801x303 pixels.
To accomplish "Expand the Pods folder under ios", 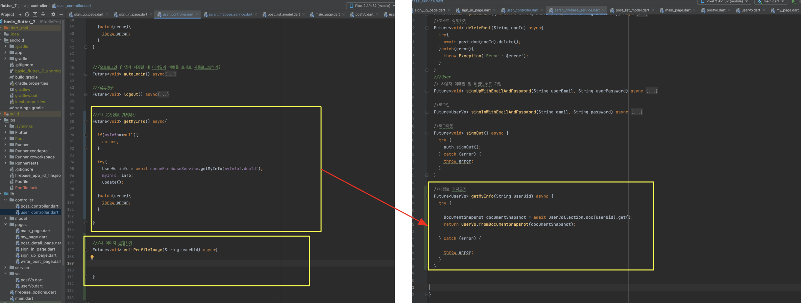I will (x=5, y=139).
